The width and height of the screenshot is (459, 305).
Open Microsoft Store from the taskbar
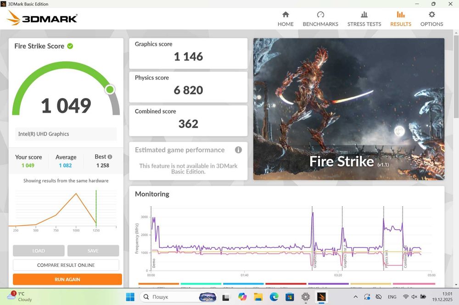point(290,297)
